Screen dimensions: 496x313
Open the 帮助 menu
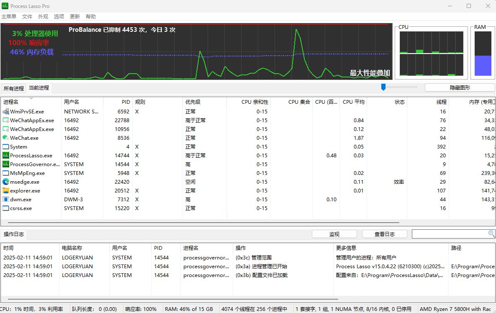point(91,16)
